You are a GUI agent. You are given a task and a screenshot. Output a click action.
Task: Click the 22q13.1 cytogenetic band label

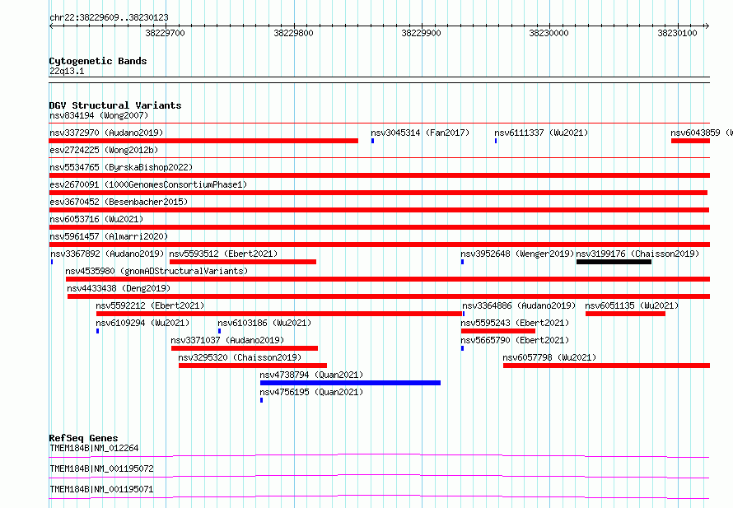coord(67,71)
